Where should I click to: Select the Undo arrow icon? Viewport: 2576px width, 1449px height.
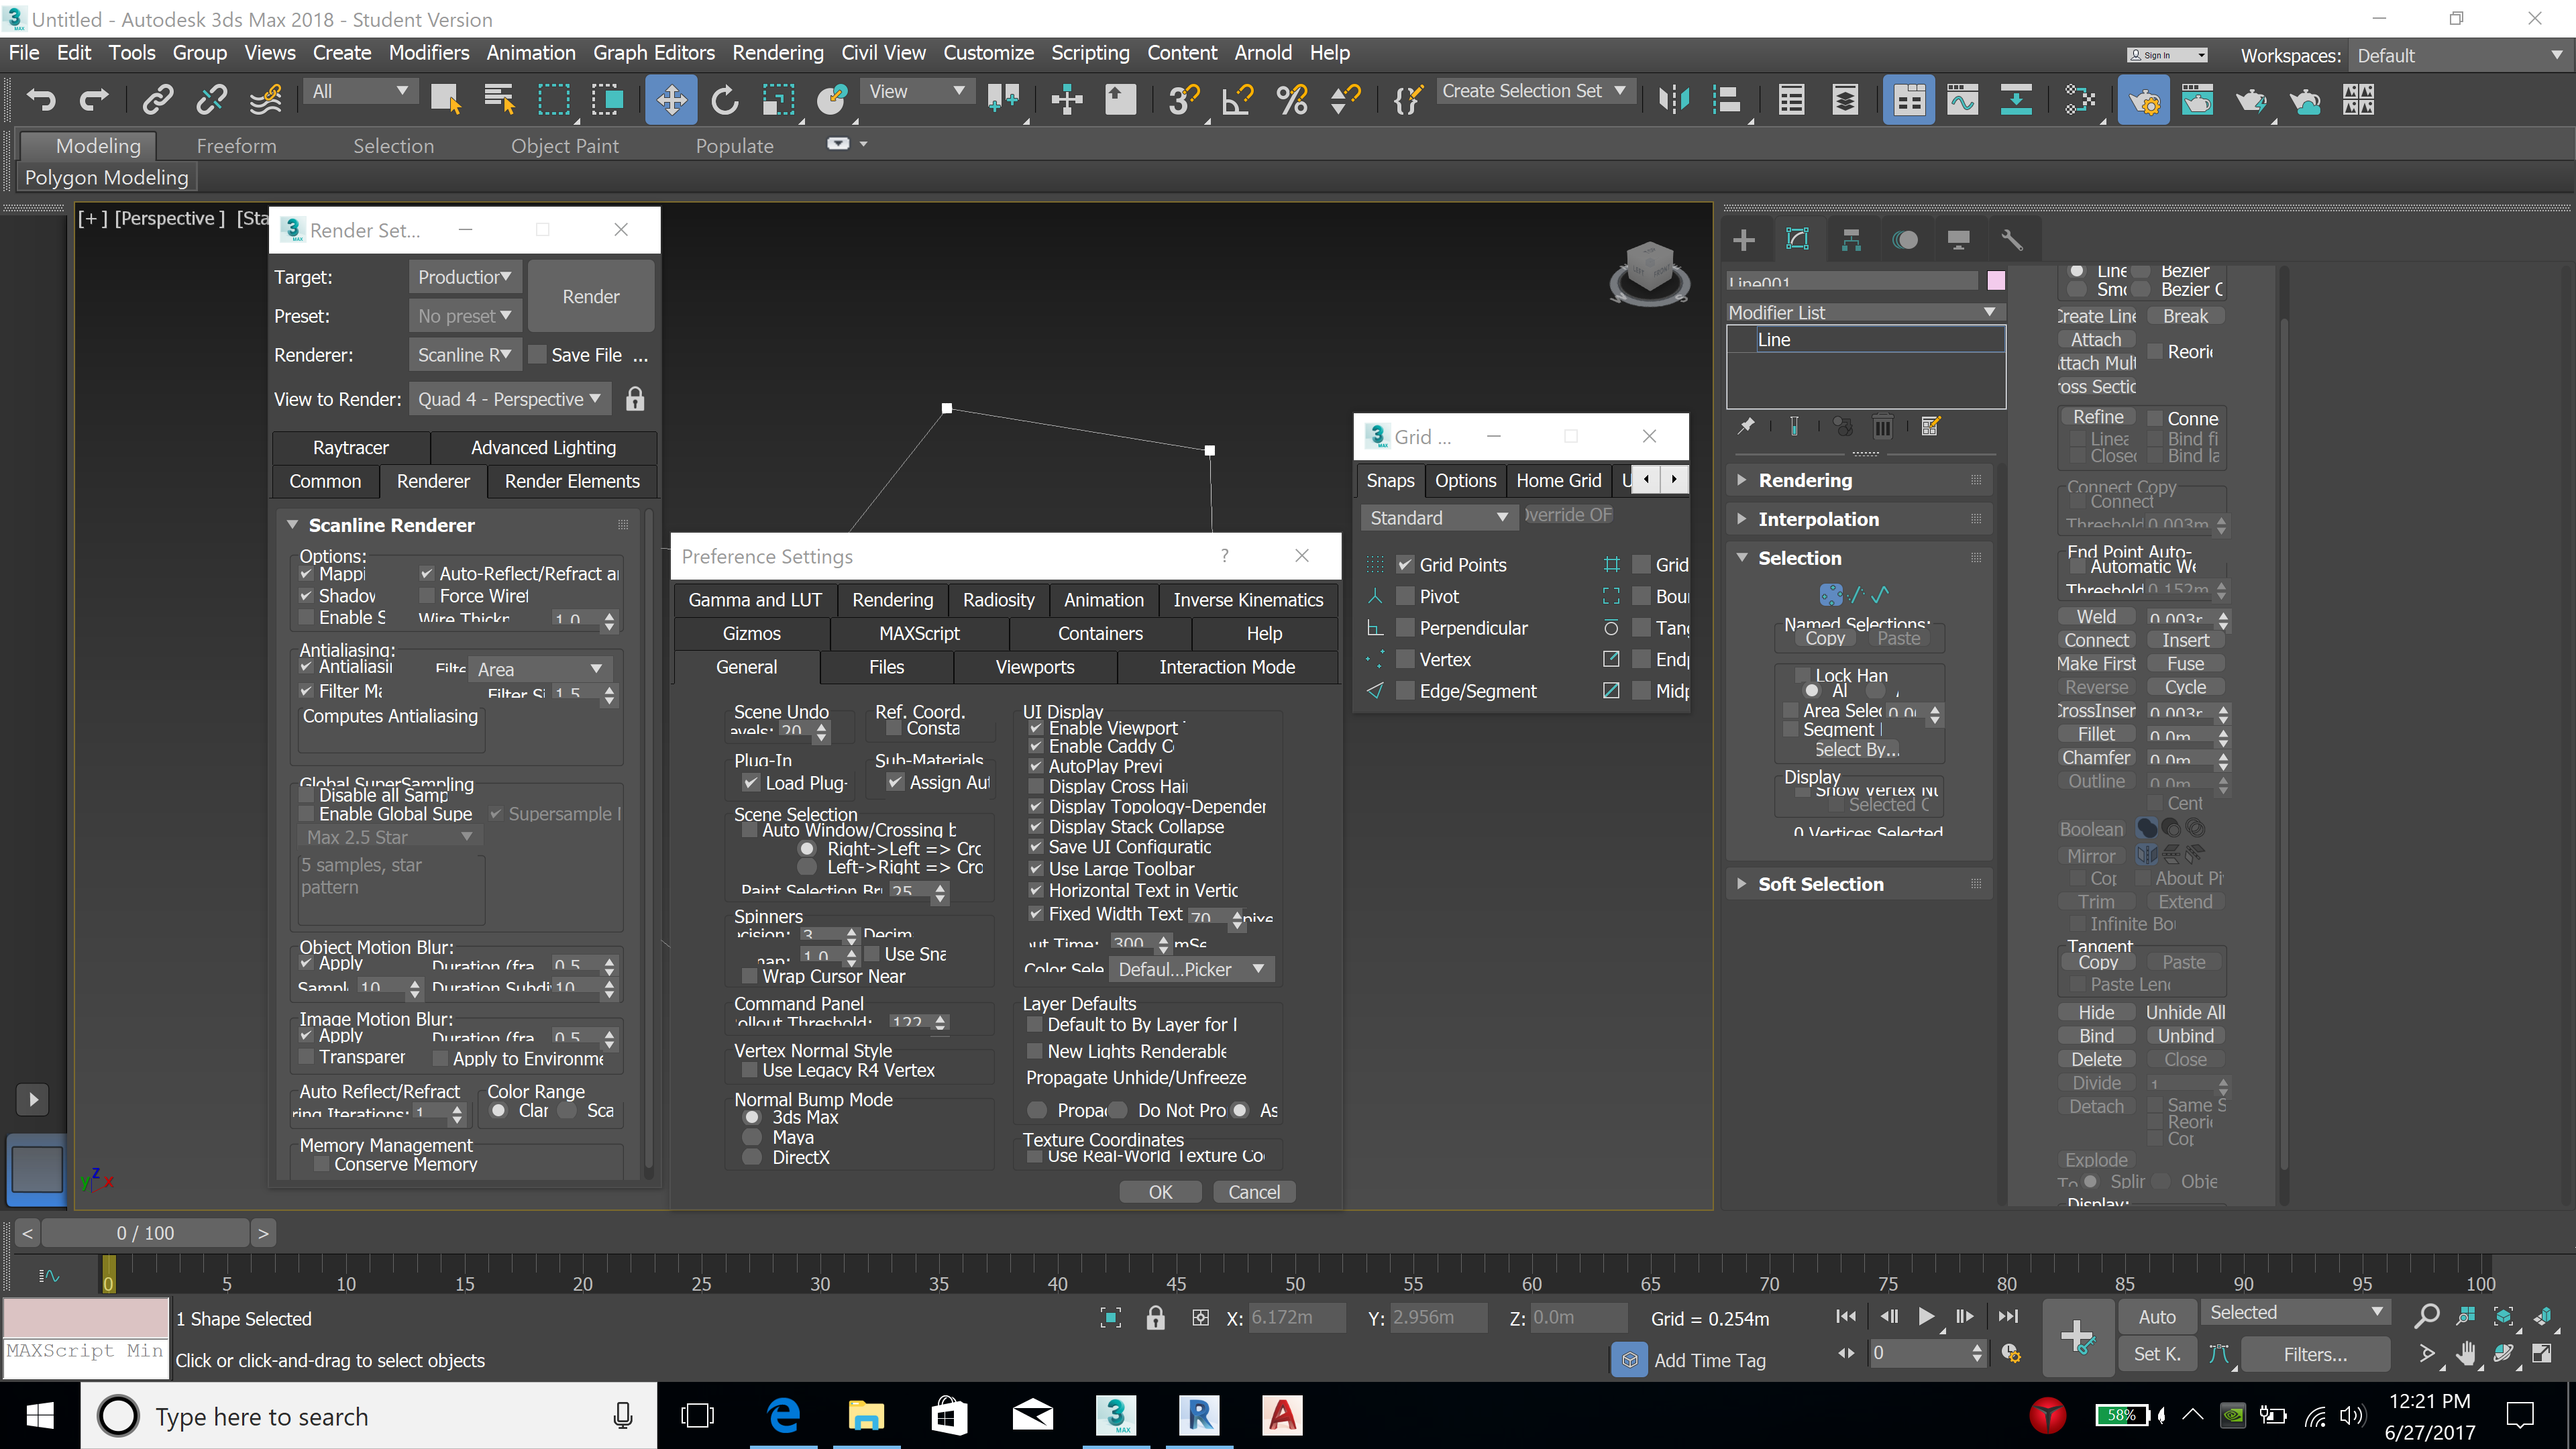click(41, 99)
